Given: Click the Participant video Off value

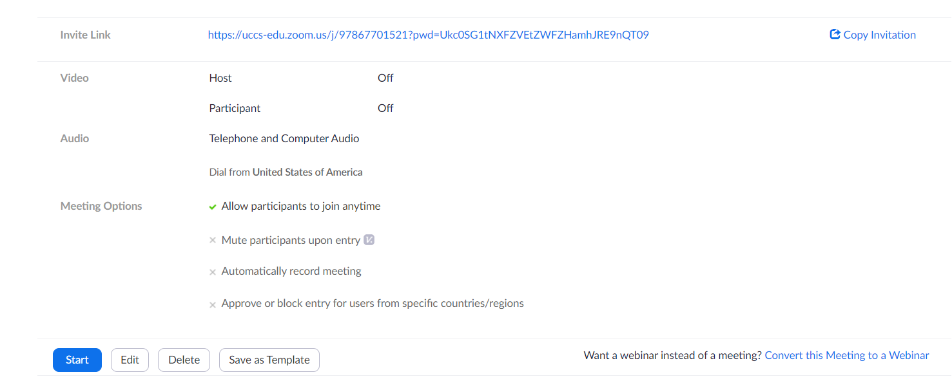Looking at the screenshot, I should point(385,108).
